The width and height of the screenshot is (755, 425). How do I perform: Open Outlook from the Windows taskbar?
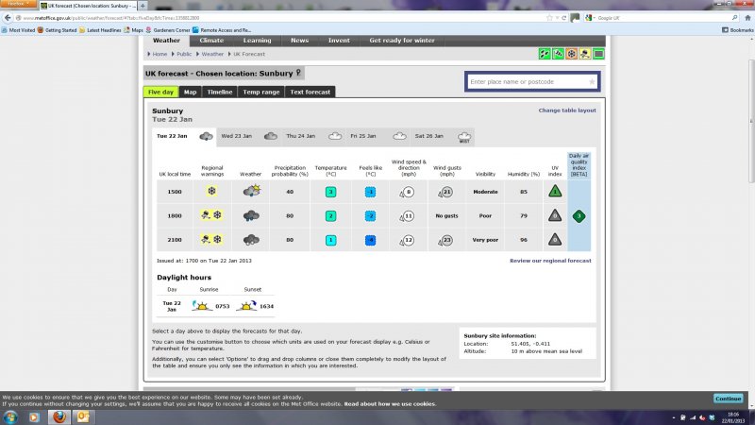click(x=83, y=416)
